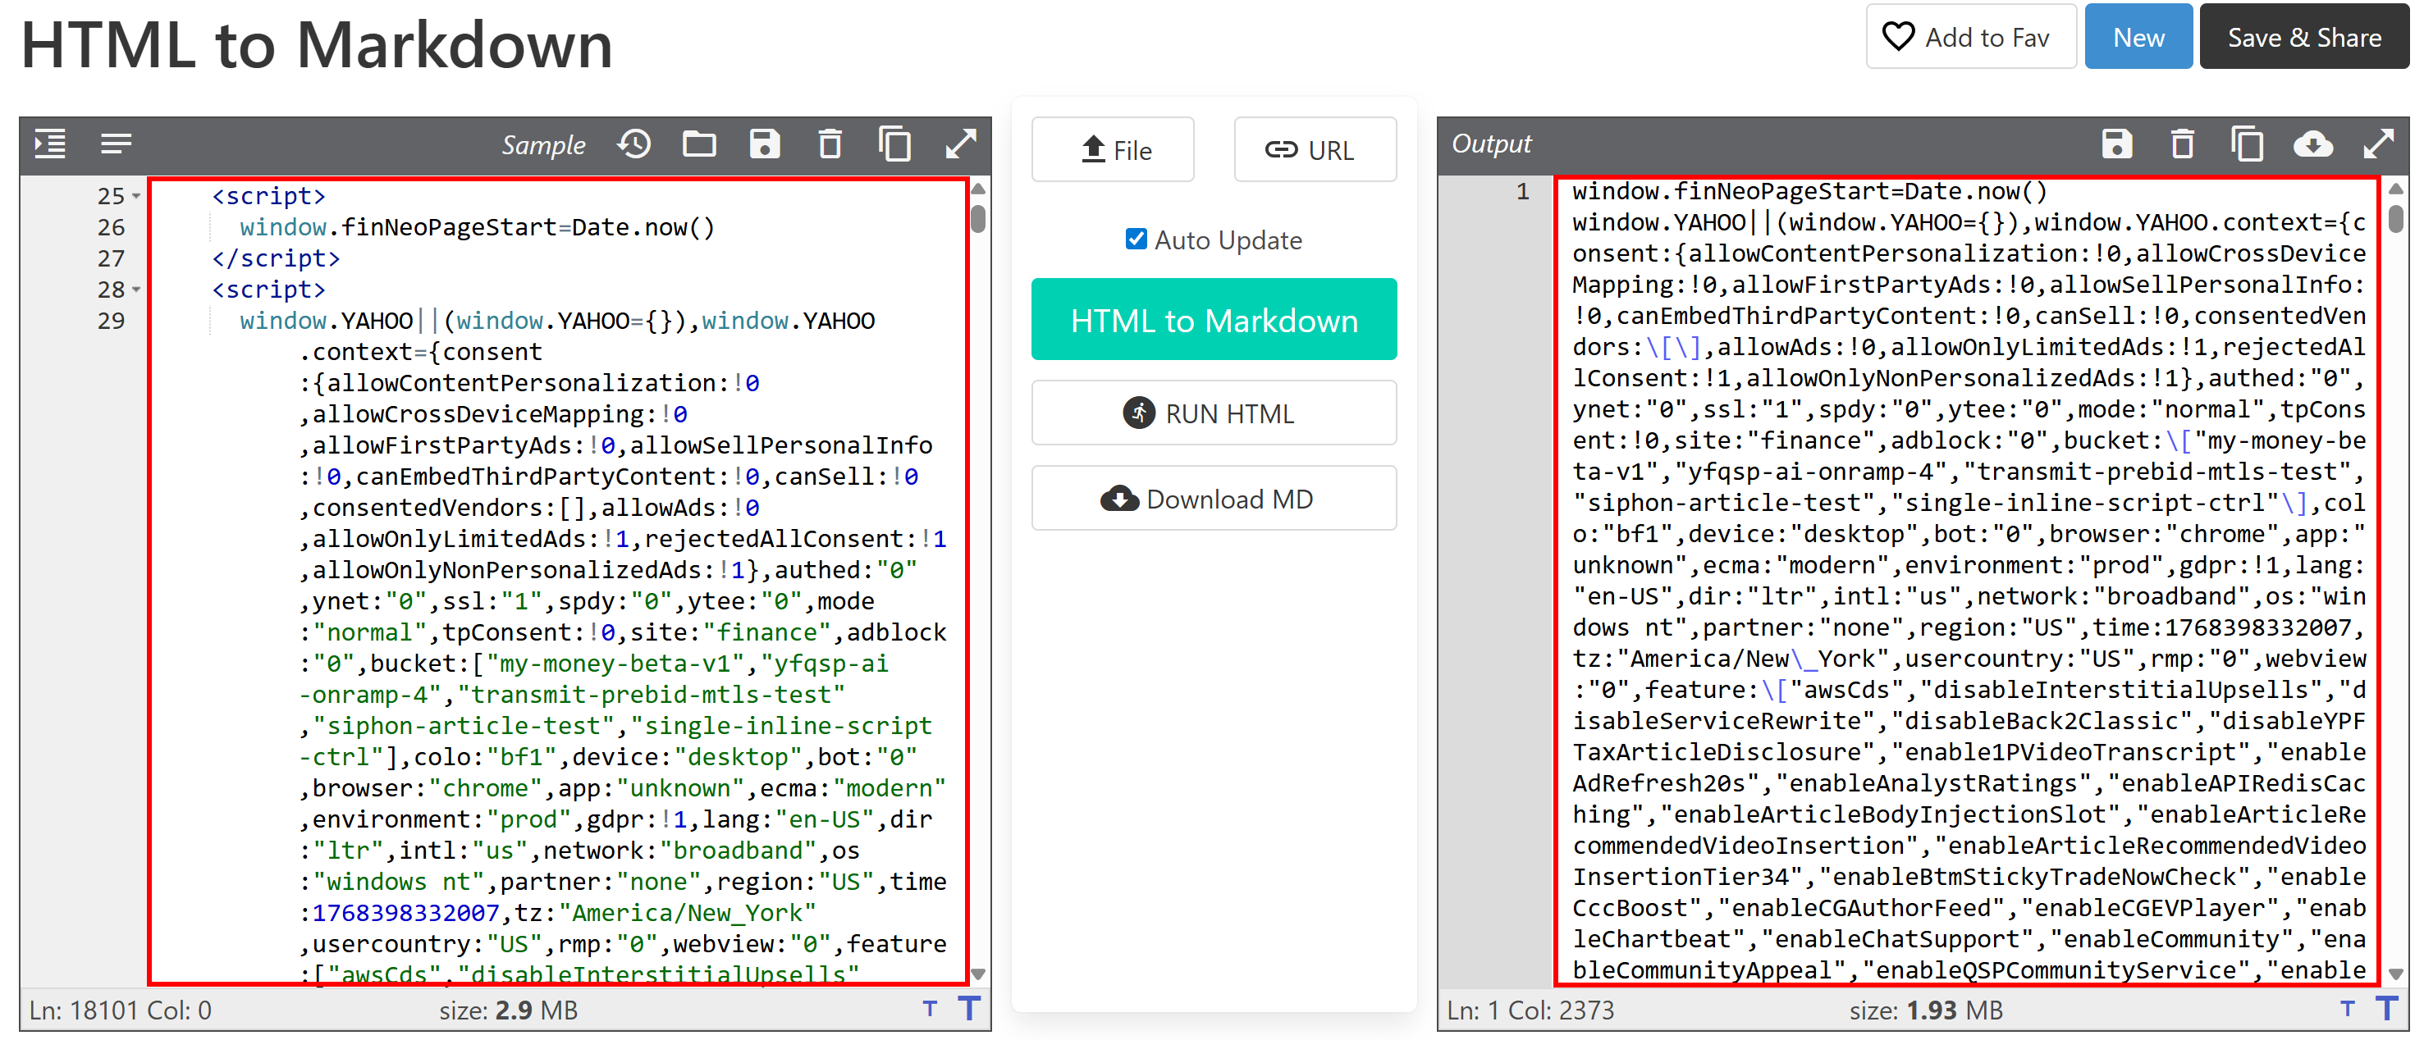Collapse the fold arrow on line 28

(x=136, y=289)
